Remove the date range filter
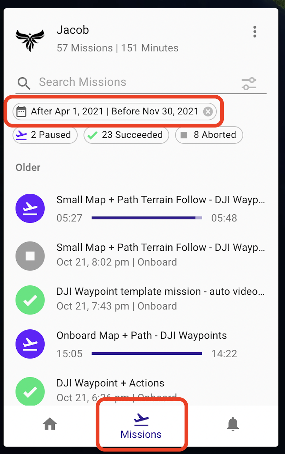 [x=208, y=112]
